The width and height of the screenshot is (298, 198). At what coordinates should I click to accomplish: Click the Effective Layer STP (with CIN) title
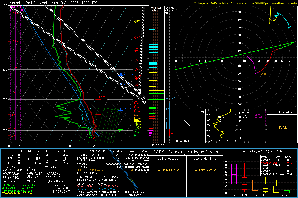pyautogui.click(x=260, y=151)
